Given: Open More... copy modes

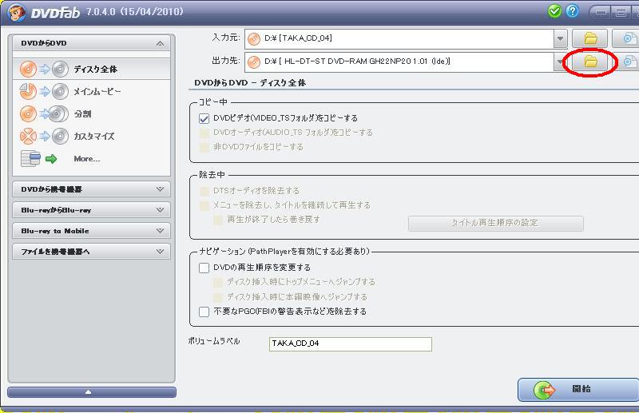Looking at the screenshot, I should tap(91, 159).
